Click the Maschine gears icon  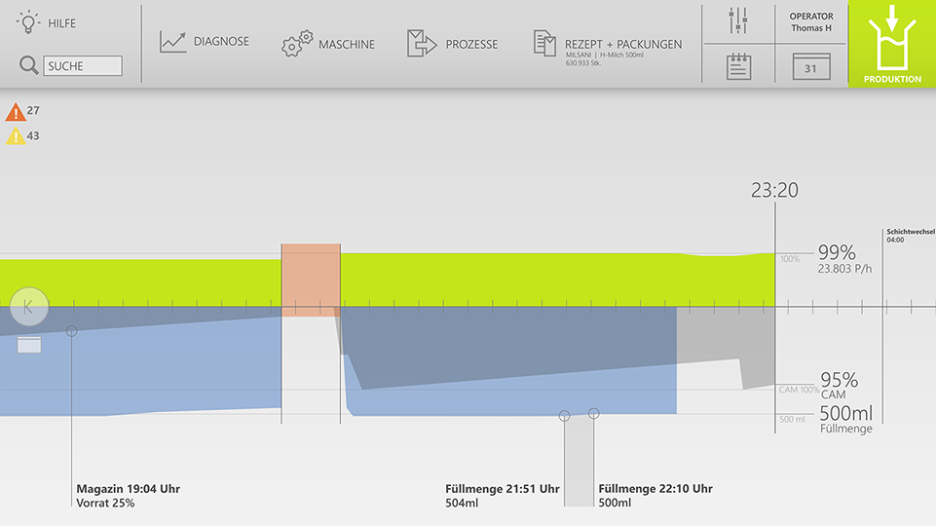(x=297, y=44)
